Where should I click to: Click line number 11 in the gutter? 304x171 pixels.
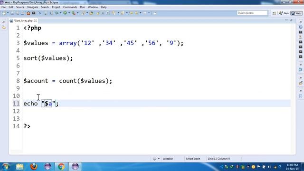click(x=16, y=104)
